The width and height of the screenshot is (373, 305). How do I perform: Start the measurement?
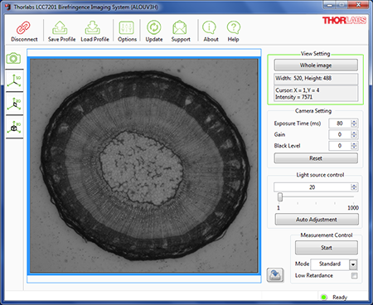(x=327, y=248)
